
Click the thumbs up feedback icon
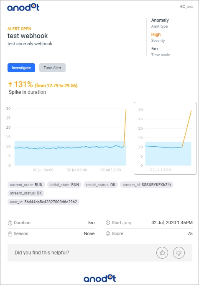[x=162, y=253]
